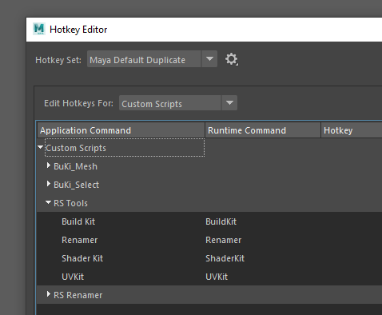Select the RS Renamer row label

coord(78,295)
